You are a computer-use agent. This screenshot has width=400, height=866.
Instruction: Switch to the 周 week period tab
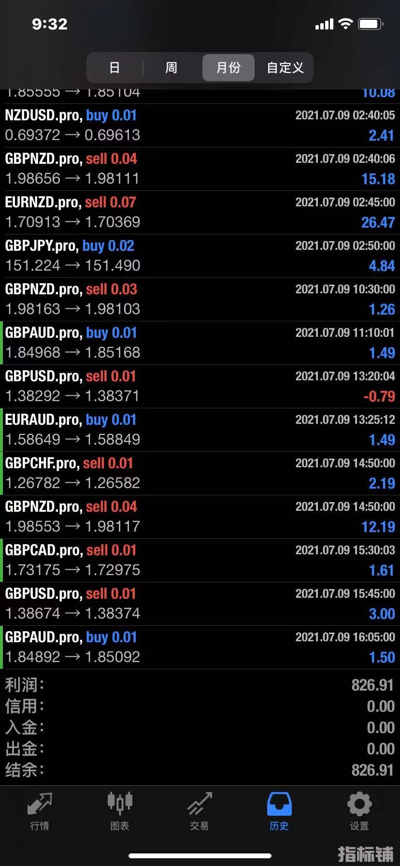[x=171, y=68]
